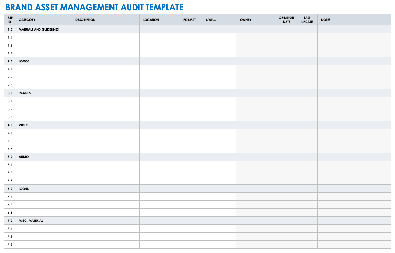Click the notes cell in row 5.3
Image resolution: width=395 pixels, height=253 pixels.
tap(354, 181)
